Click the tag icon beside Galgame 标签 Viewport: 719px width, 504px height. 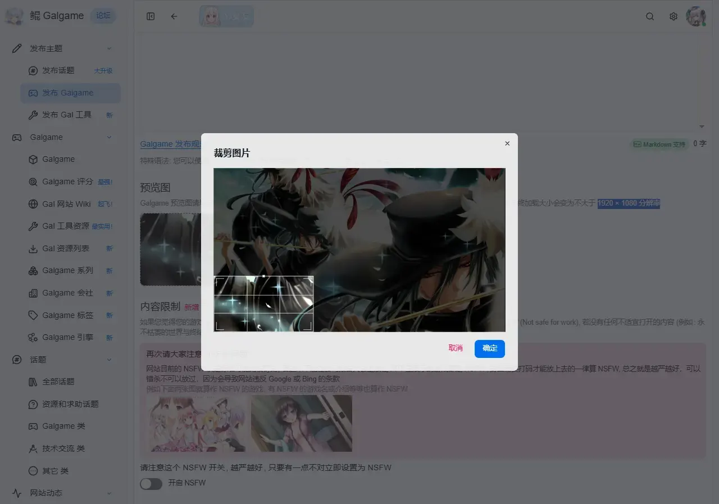click(33, 315)
